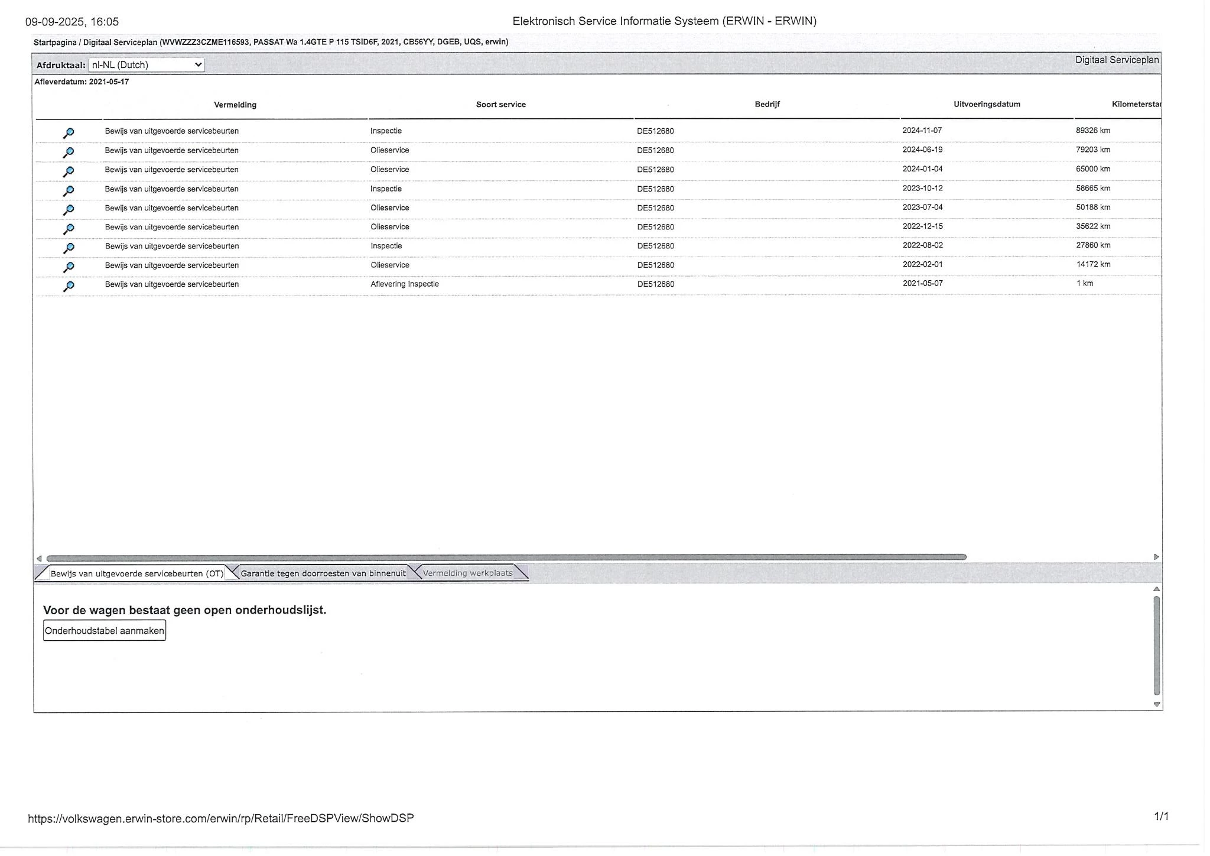The height and width of the screenshot is (856, 1210).
Task: Sort by the Uitvoeringsdatum column header
Action: coord(987,104)
